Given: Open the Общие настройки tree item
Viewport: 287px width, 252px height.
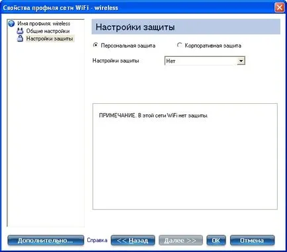Looking at the screenshot, I should [x=48, y=31].
